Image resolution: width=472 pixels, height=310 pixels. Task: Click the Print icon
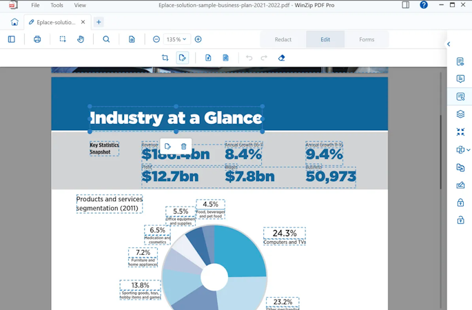click(x=37, y=39)
